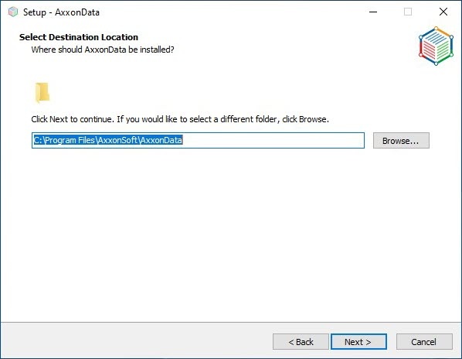Minimize the Setup - AxxonData window
Viewport: 462px width, 359px height.
point(373,12)
